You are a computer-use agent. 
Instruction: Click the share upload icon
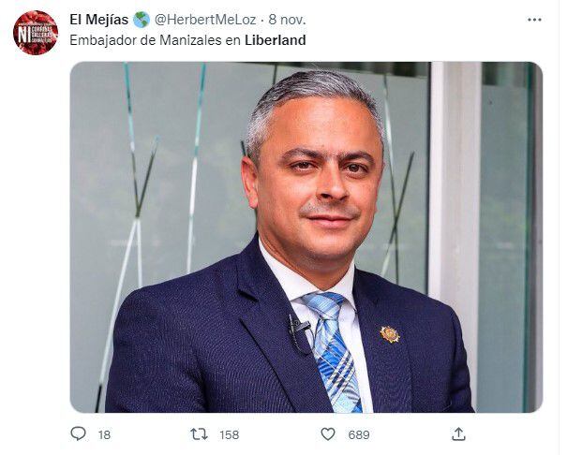click(x=458, y=433)
